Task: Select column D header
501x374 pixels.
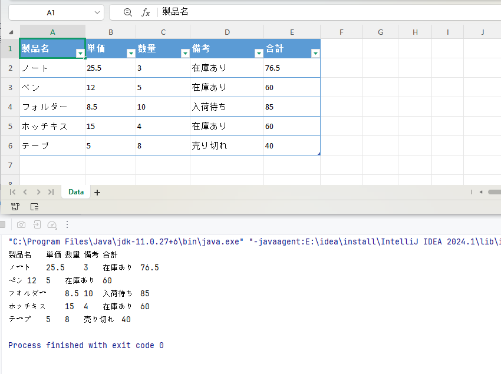Action: pyautogui.click(x=227, y=32)
